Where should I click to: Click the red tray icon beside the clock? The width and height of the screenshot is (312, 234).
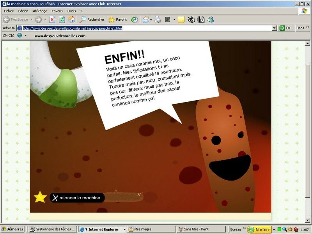tap(296, 229)
